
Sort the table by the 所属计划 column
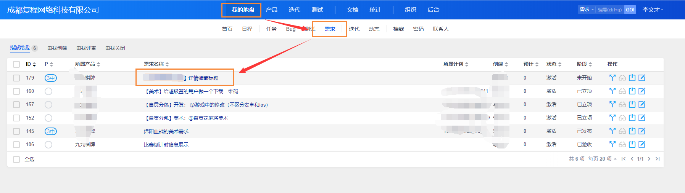[456, 64]
